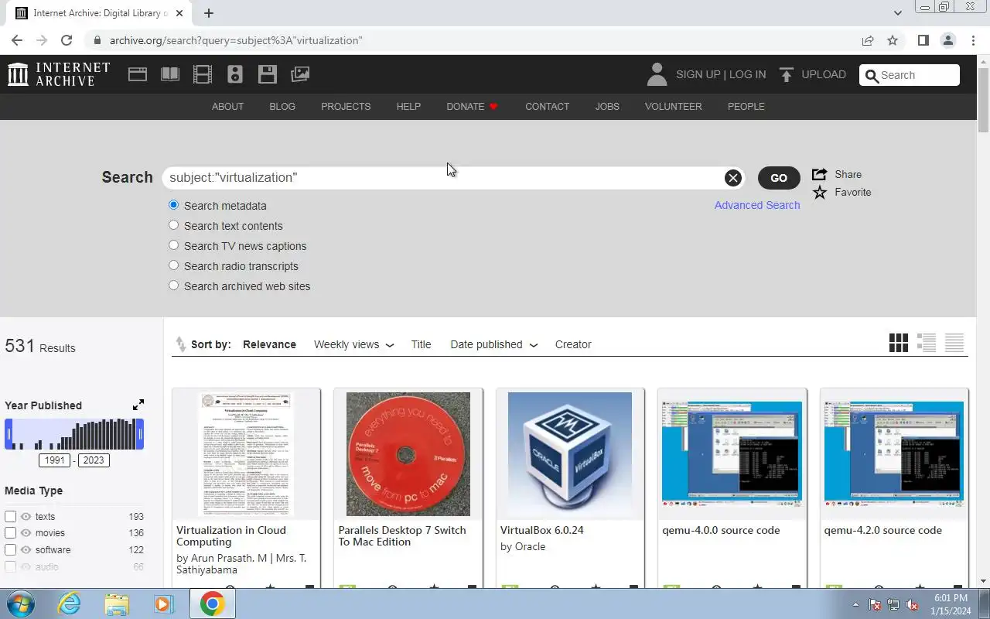Click the Share icon

(x=819, y=174)
